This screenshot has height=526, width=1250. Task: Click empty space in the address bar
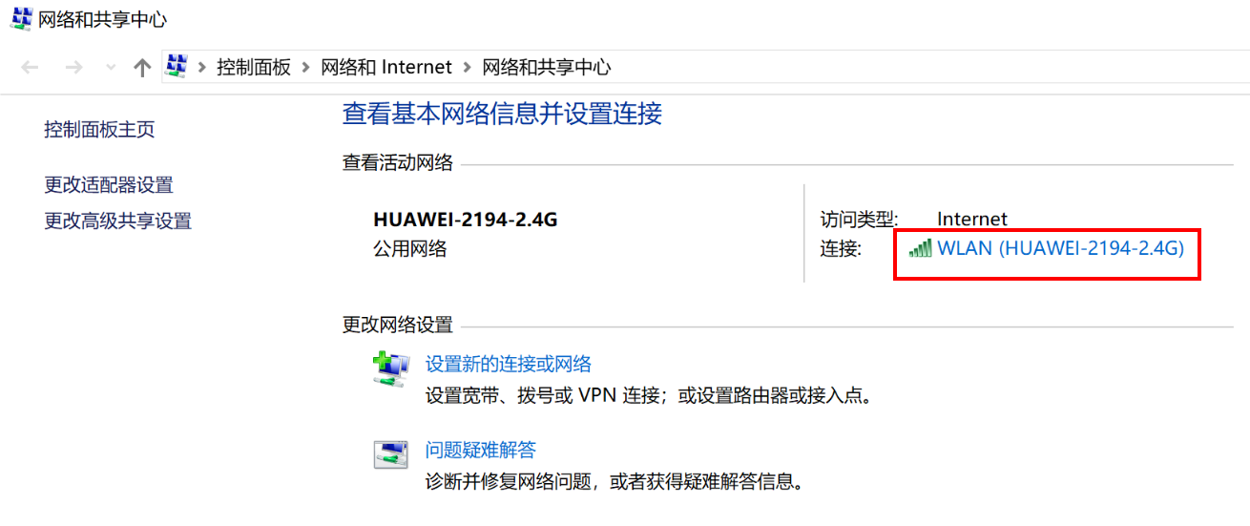[x=906, y=68]
